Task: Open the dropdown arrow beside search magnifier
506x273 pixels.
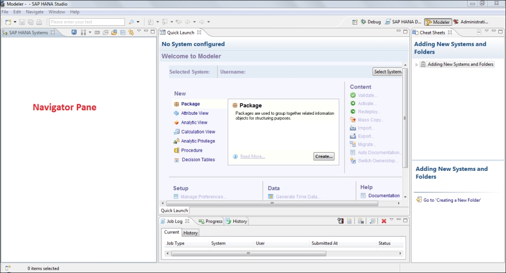Action: tap(138, 22)
